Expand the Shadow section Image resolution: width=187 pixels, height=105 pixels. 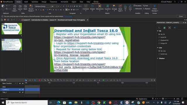tap(158, 58)
